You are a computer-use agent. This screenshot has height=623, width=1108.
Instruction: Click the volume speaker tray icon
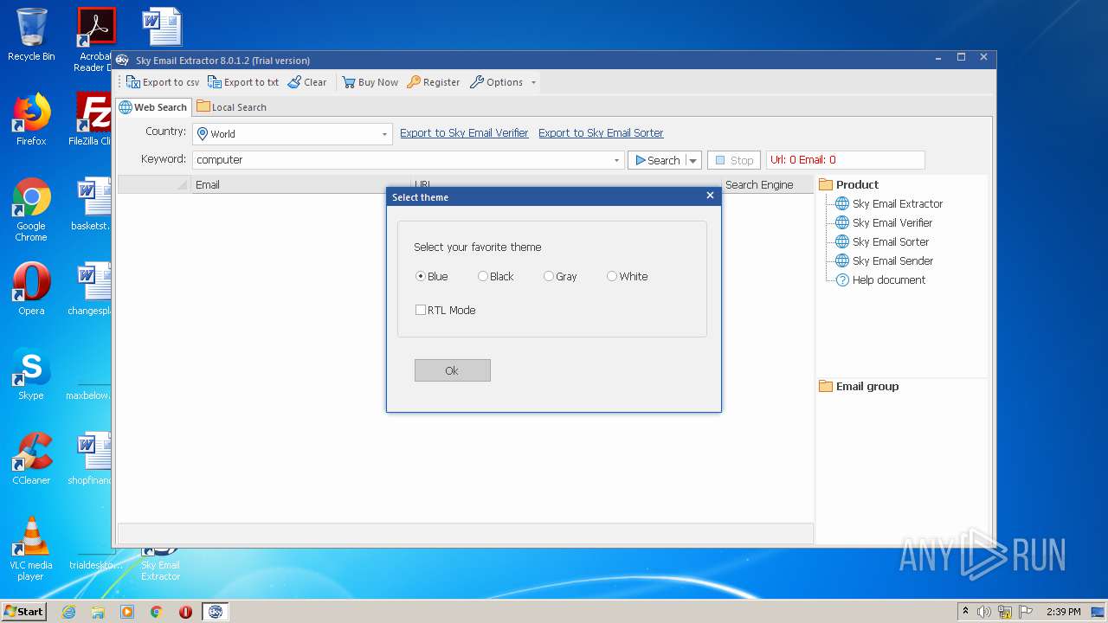(984, 612)
